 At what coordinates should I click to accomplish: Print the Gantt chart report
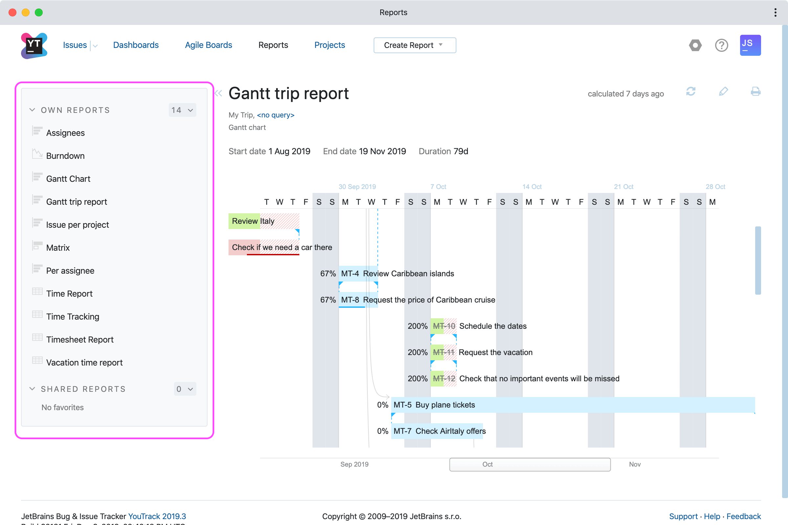(x=755, y=92)
